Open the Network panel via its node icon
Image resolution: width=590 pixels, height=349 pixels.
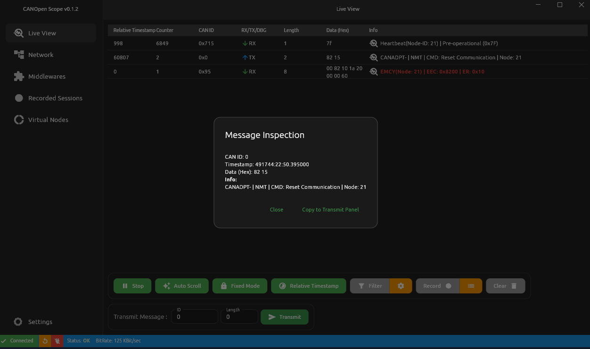pyautogui.click(x=19, y=55)
